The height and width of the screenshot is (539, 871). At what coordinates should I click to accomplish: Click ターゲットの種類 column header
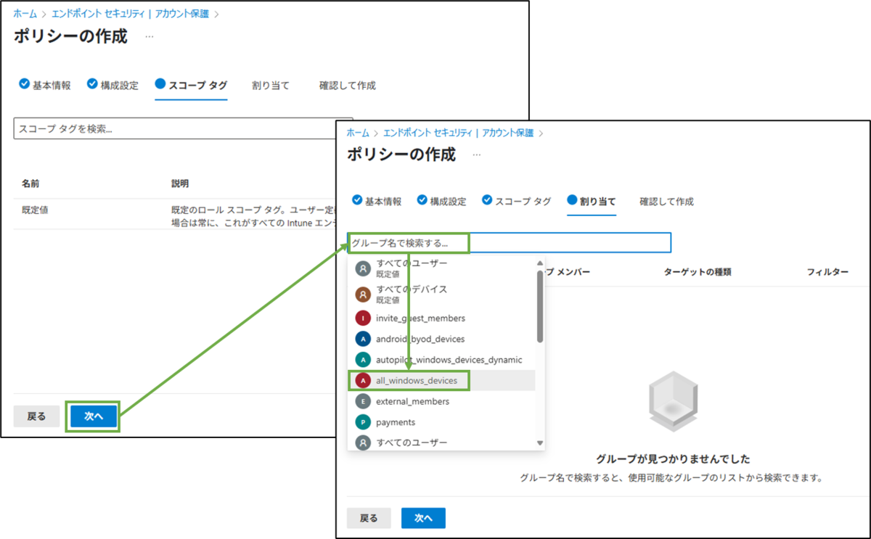click(x=697, y=272)
